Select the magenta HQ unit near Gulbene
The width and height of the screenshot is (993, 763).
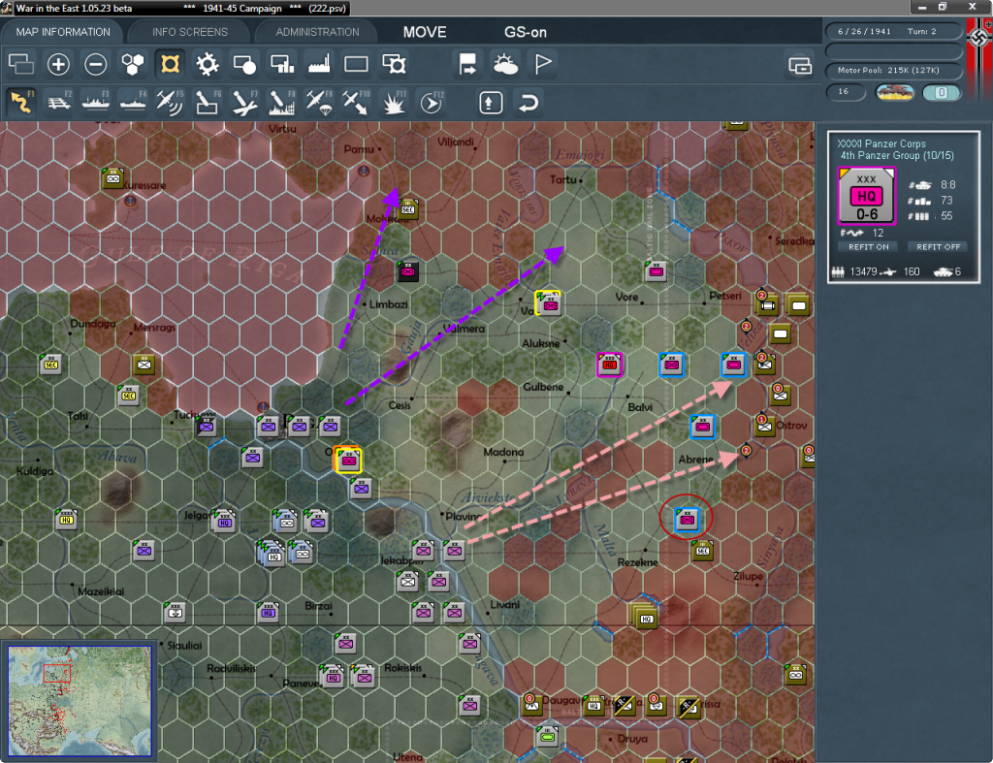tap(610, 365)
